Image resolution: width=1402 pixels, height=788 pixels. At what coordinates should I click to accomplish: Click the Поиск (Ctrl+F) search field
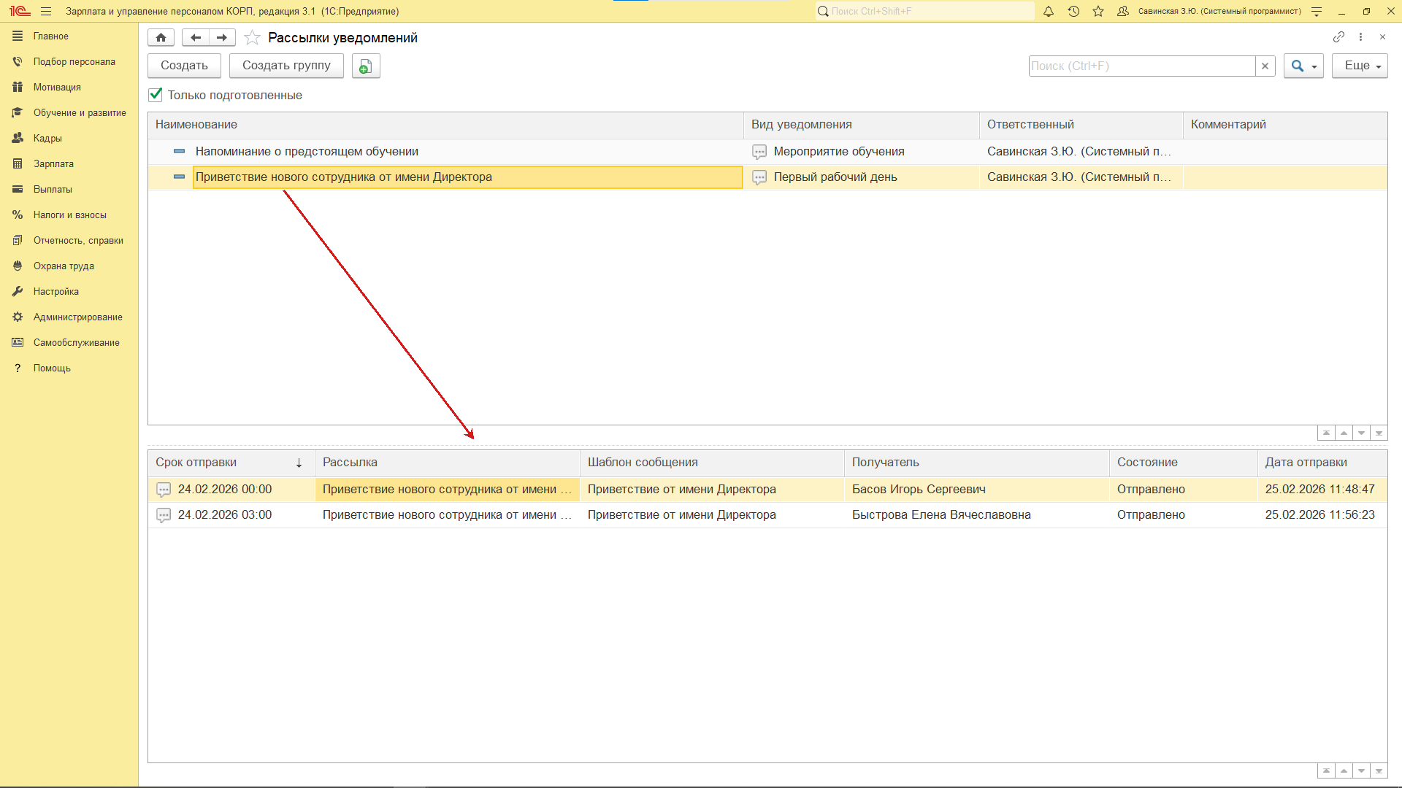1141,66
